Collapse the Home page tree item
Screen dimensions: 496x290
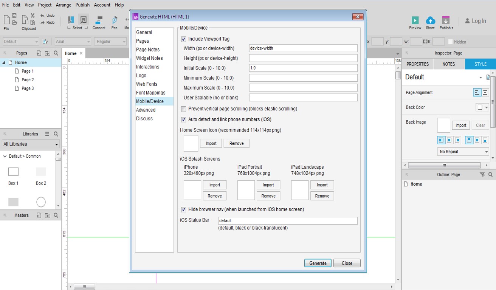pyautogui.click(x=3, y=62)
